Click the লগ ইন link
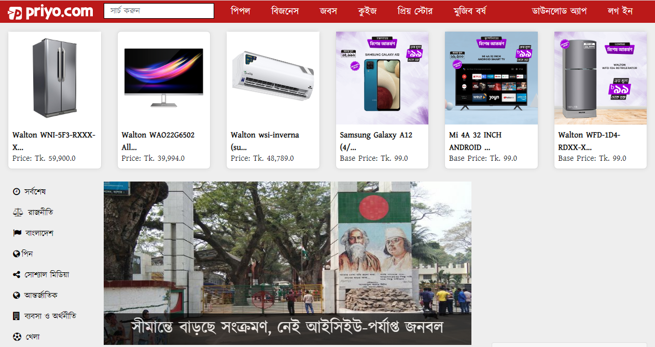The image size is (655, 347). [620, 11]
